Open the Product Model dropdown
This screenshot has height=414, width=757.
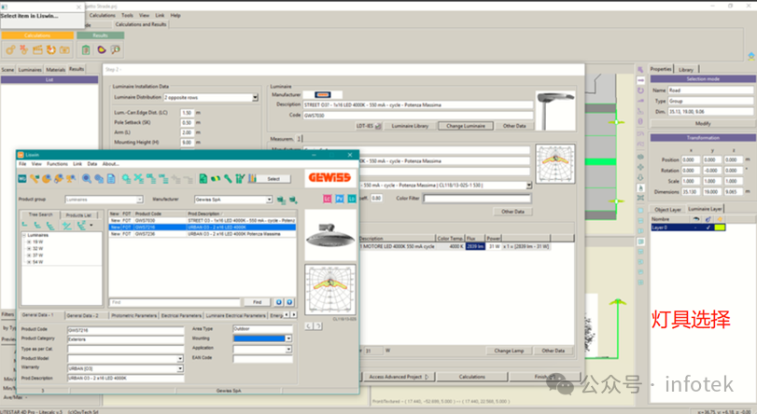click(180, 358)
